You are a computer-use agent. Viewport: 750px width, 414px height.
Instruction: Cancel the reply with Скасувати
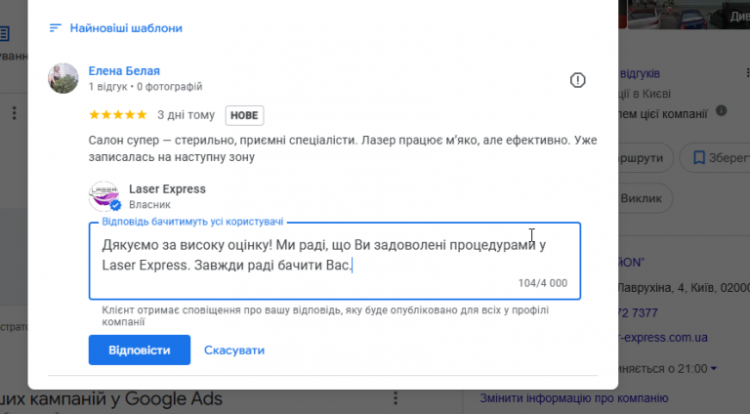pos(234,350)
